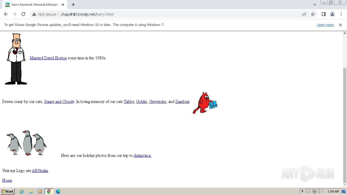Open the Zambezi cat link
347x195 pixels.
pyautogui.click(x=182, y=102)
